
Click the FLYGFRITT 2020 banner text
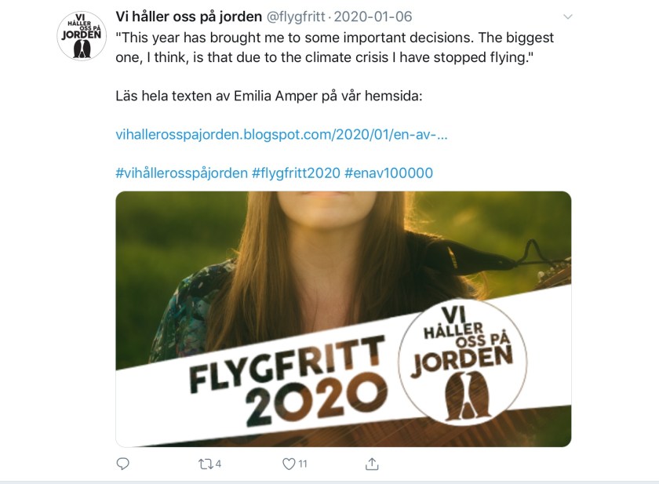(x=287, y=380)
